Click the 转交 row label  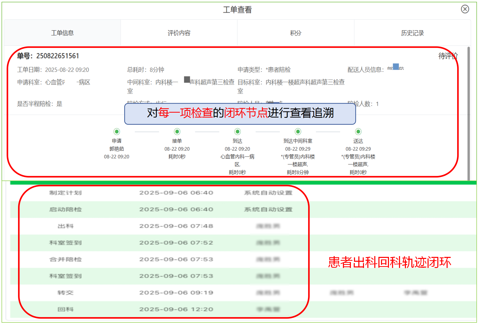pyautogui.click(x=66, y=293)
